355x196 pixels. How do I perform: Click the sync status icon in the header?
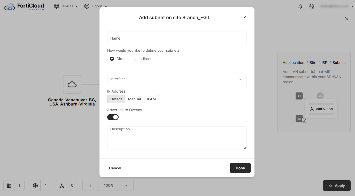312,6
